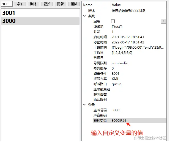Click the 查找 button
The width and height of the screenshot is (170, 144).
[x=47, y=4]
